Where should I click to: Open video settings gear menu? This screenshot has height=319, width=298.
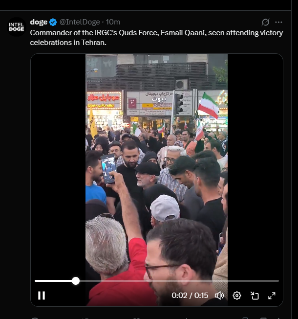point(236,296)
